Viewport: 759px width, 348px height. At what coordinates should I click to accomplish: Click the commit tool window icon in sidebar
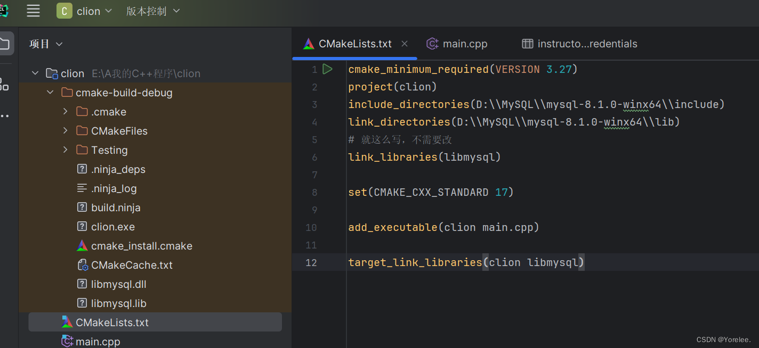point(5,87)
